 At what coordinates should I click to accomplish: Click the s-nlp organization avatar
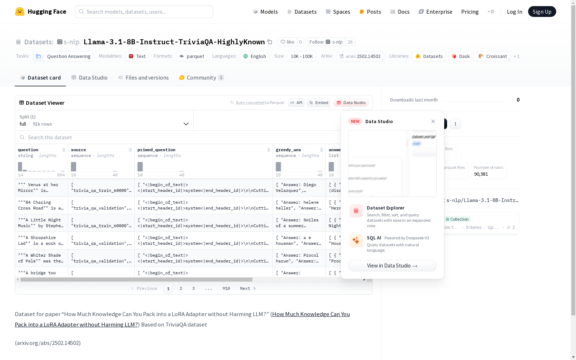[60, 42]
